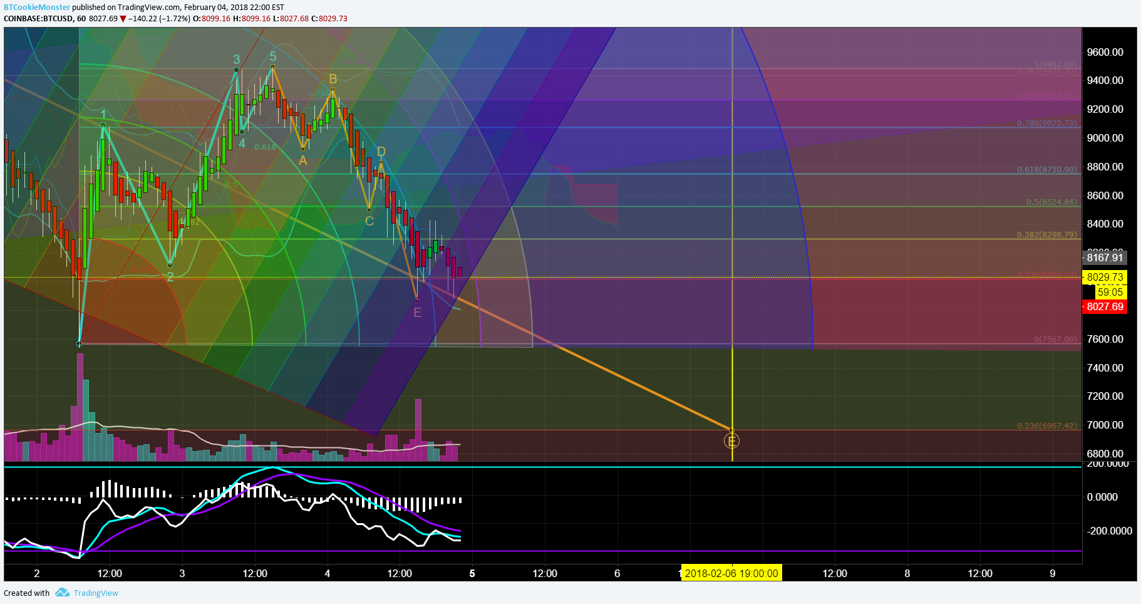Click the 0.0000 MACD axis label

[1102, 497]
